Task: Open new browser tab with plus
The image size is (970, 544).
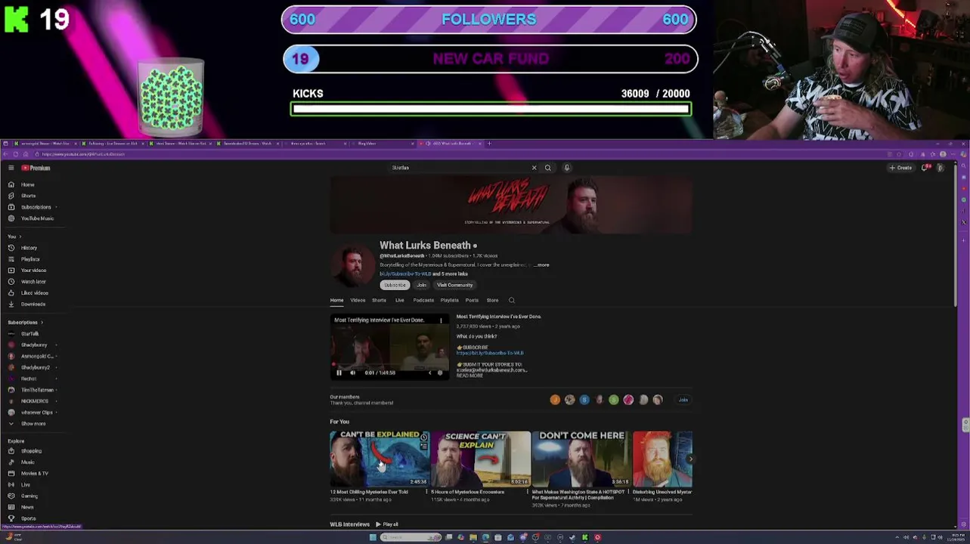Action: coord(489,144)
